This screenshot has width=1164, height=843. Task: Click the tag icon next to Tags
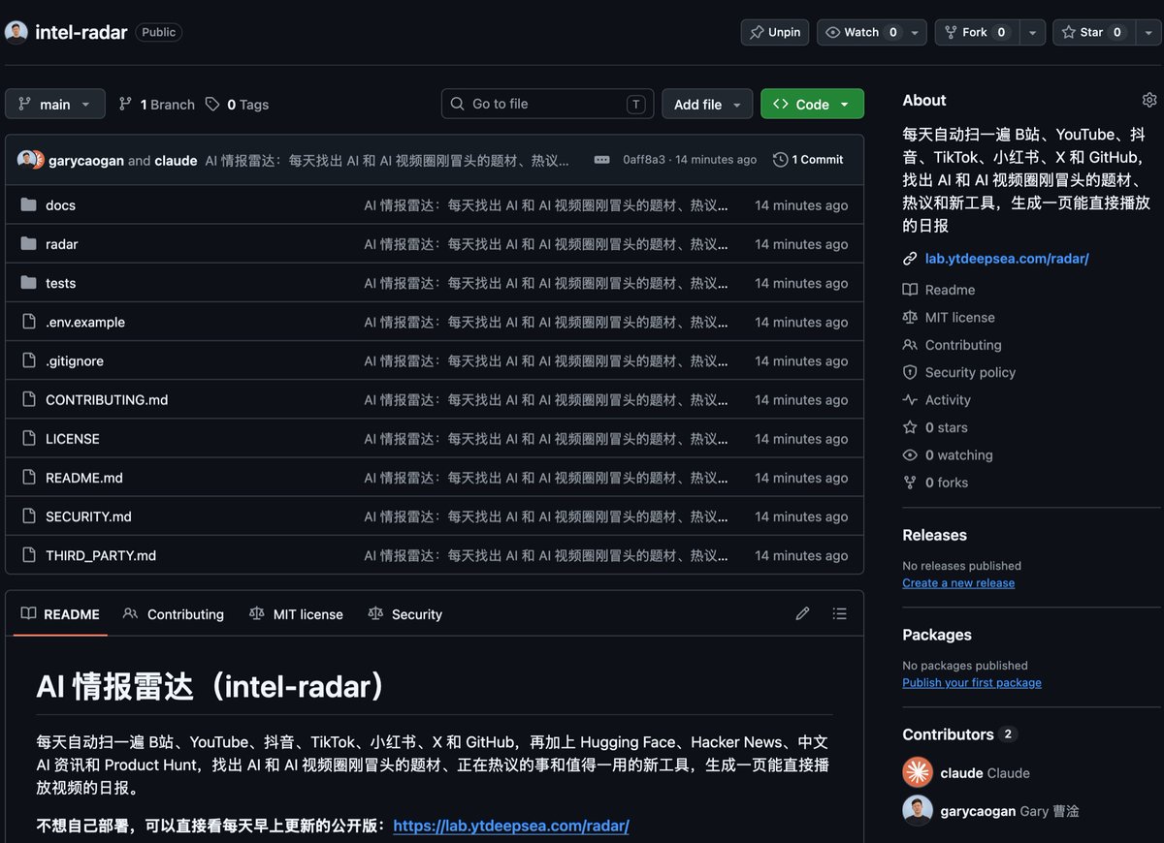(x=212, y=104)
